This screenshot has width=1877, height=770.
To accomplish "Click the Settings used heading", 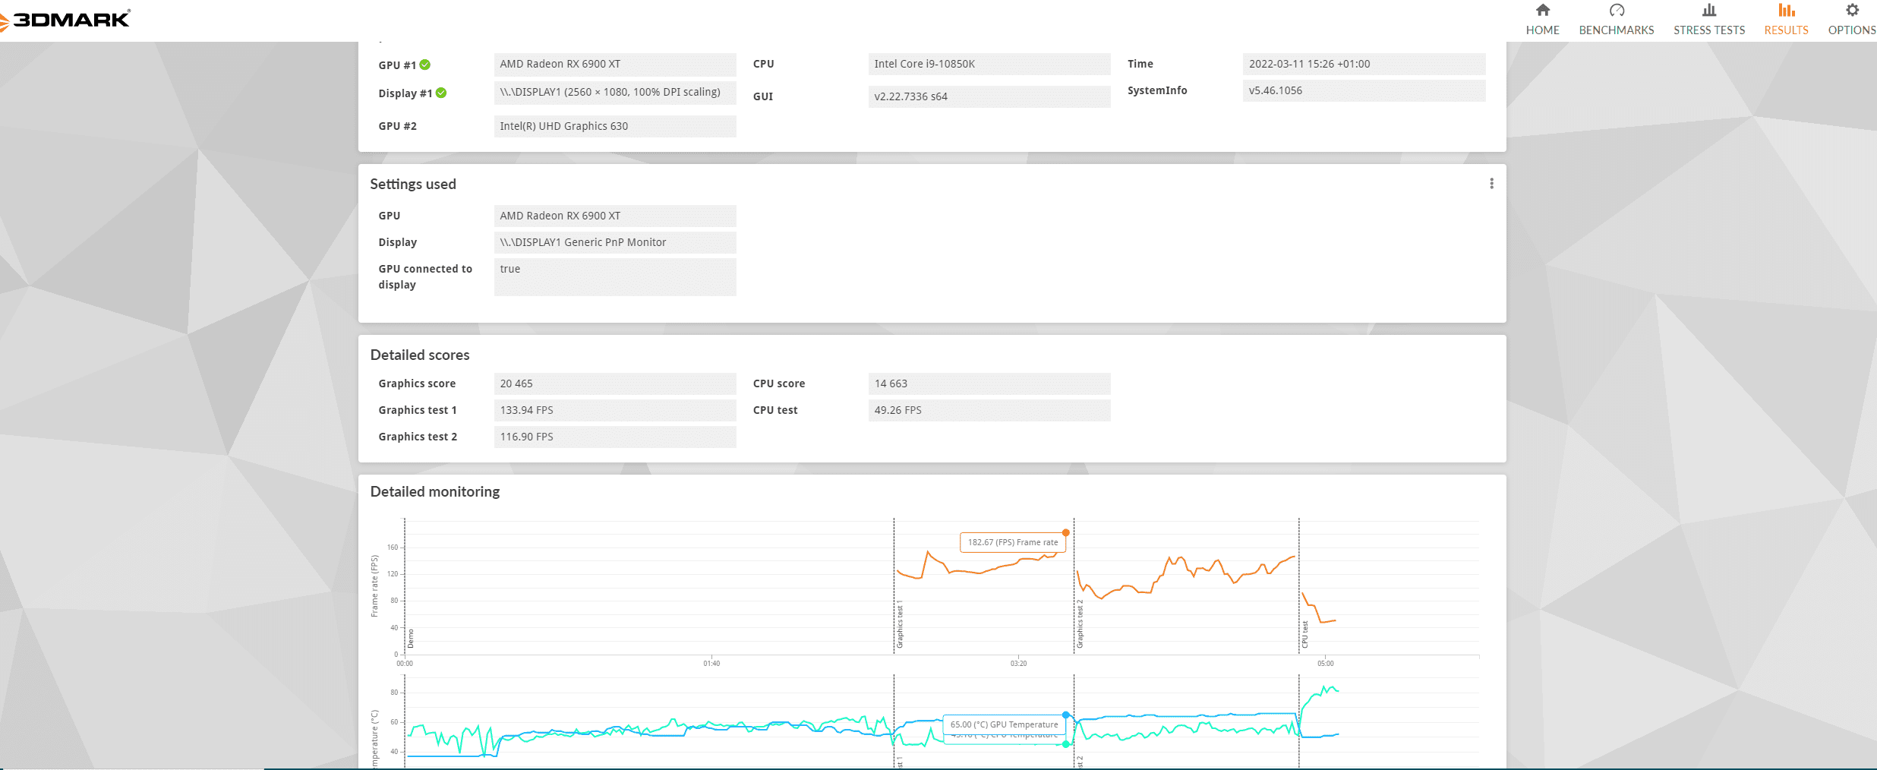I will tap(413, 185).
